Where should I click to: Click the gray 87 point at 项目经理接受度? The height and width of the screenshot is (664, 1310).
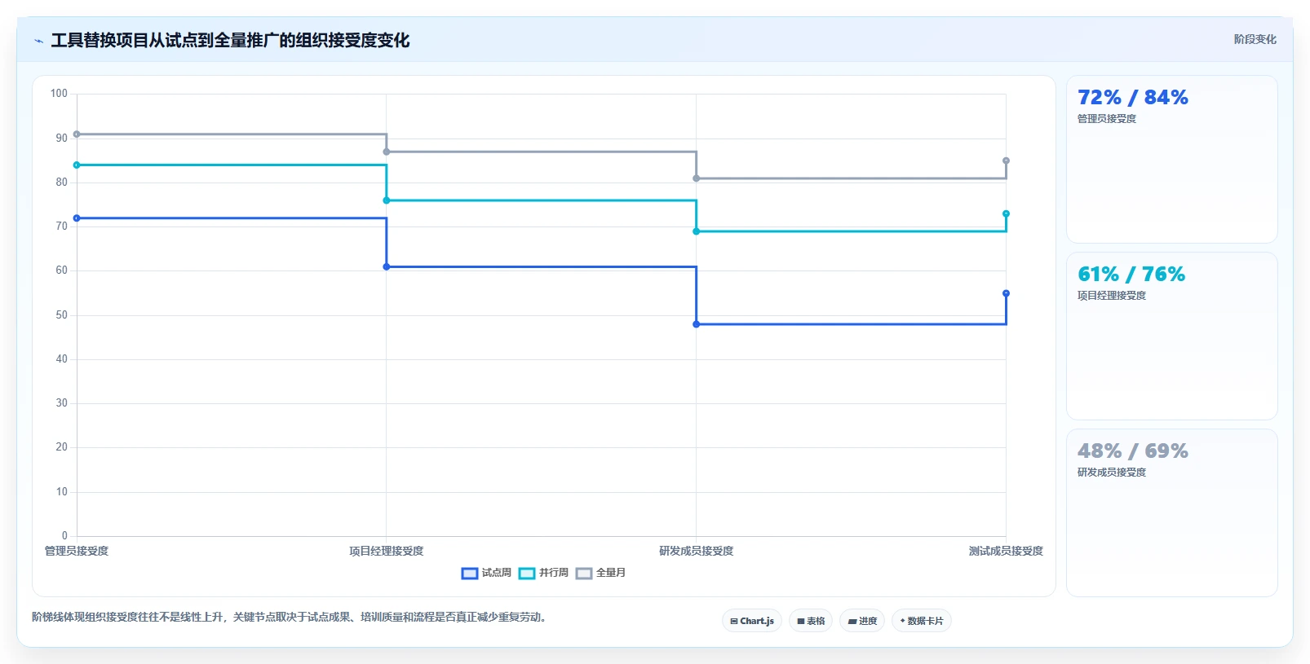387,152
